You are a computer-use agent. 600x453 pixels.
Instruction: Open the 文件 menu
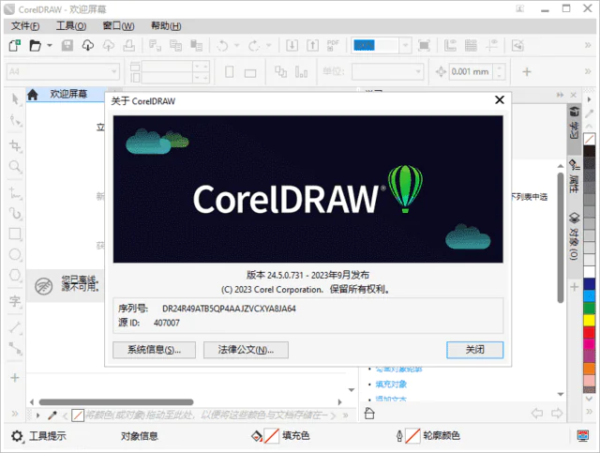click(25, 26)
